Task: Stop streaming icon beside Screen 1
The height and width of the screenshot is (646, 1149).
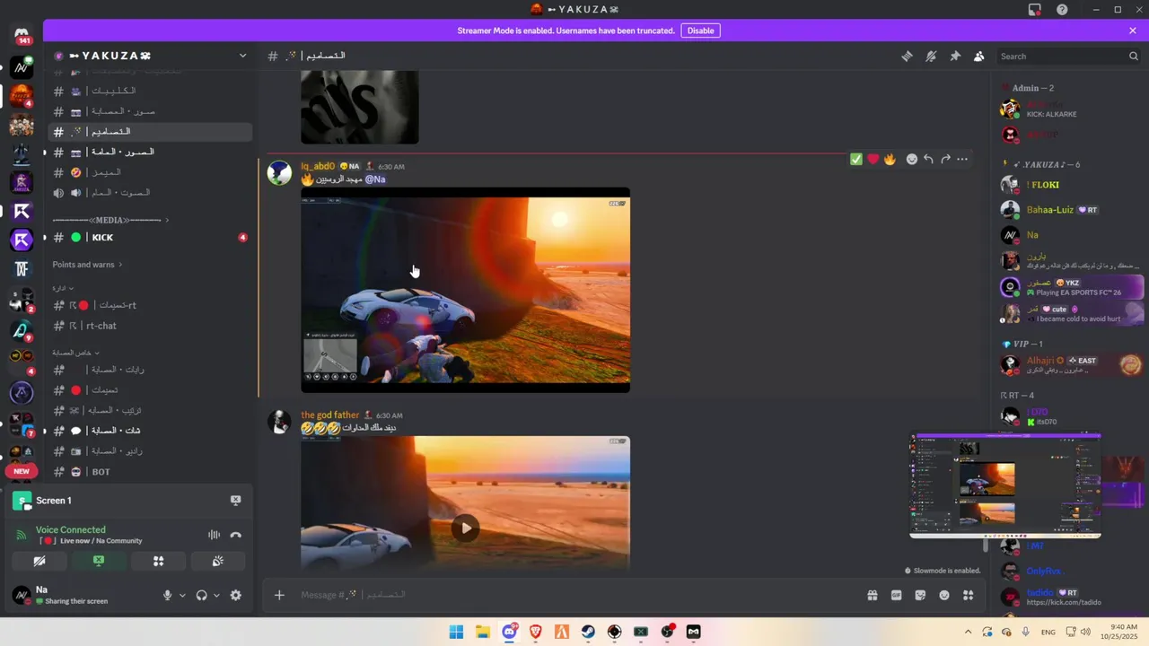Action: (x=235, y=501)
